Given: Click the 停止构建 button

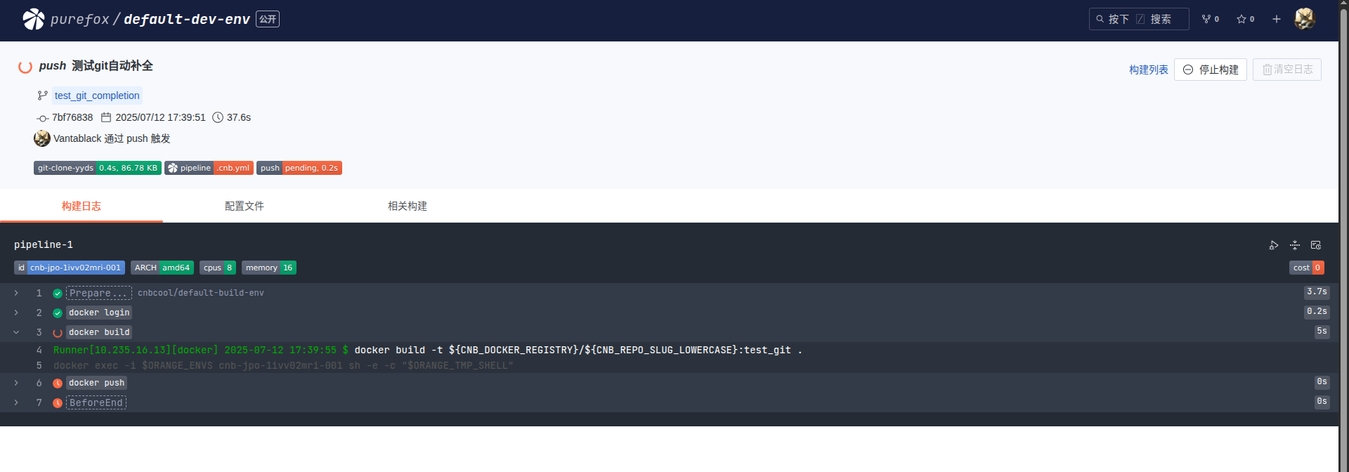Looking at the screenshot, I should (1210, 70).
